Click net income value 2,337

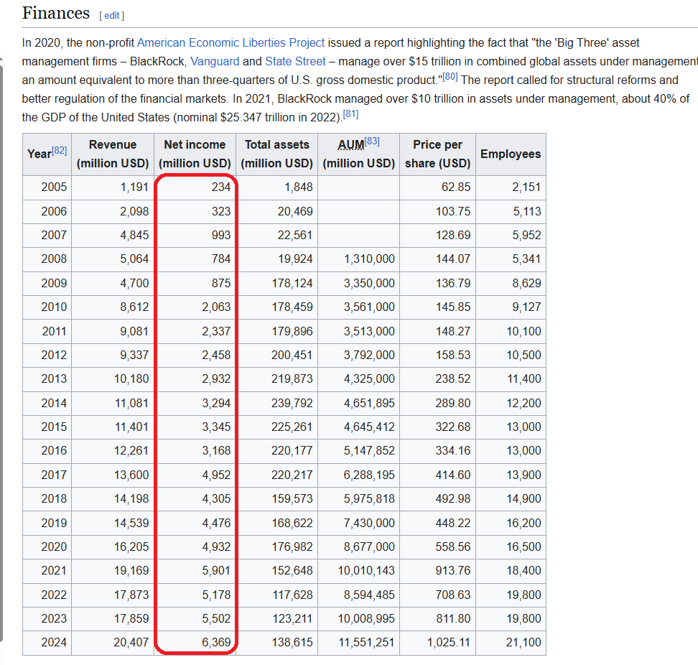pos(216,331)
